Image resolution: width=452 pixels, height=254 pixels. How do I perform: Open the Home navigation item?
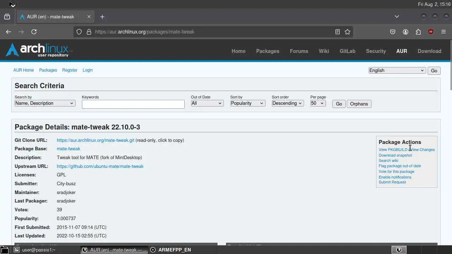pyautogui.click(x=238, y=51)
